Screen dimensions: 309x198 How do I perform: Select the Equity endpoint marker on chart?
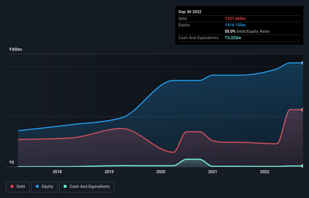tap(303, 63)
